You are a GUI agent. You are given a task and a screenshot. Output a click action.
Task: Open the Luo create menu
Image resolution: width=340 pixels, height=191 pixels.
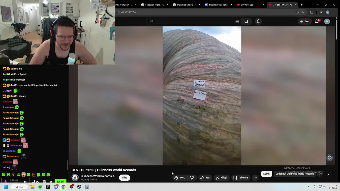[304, 21]
